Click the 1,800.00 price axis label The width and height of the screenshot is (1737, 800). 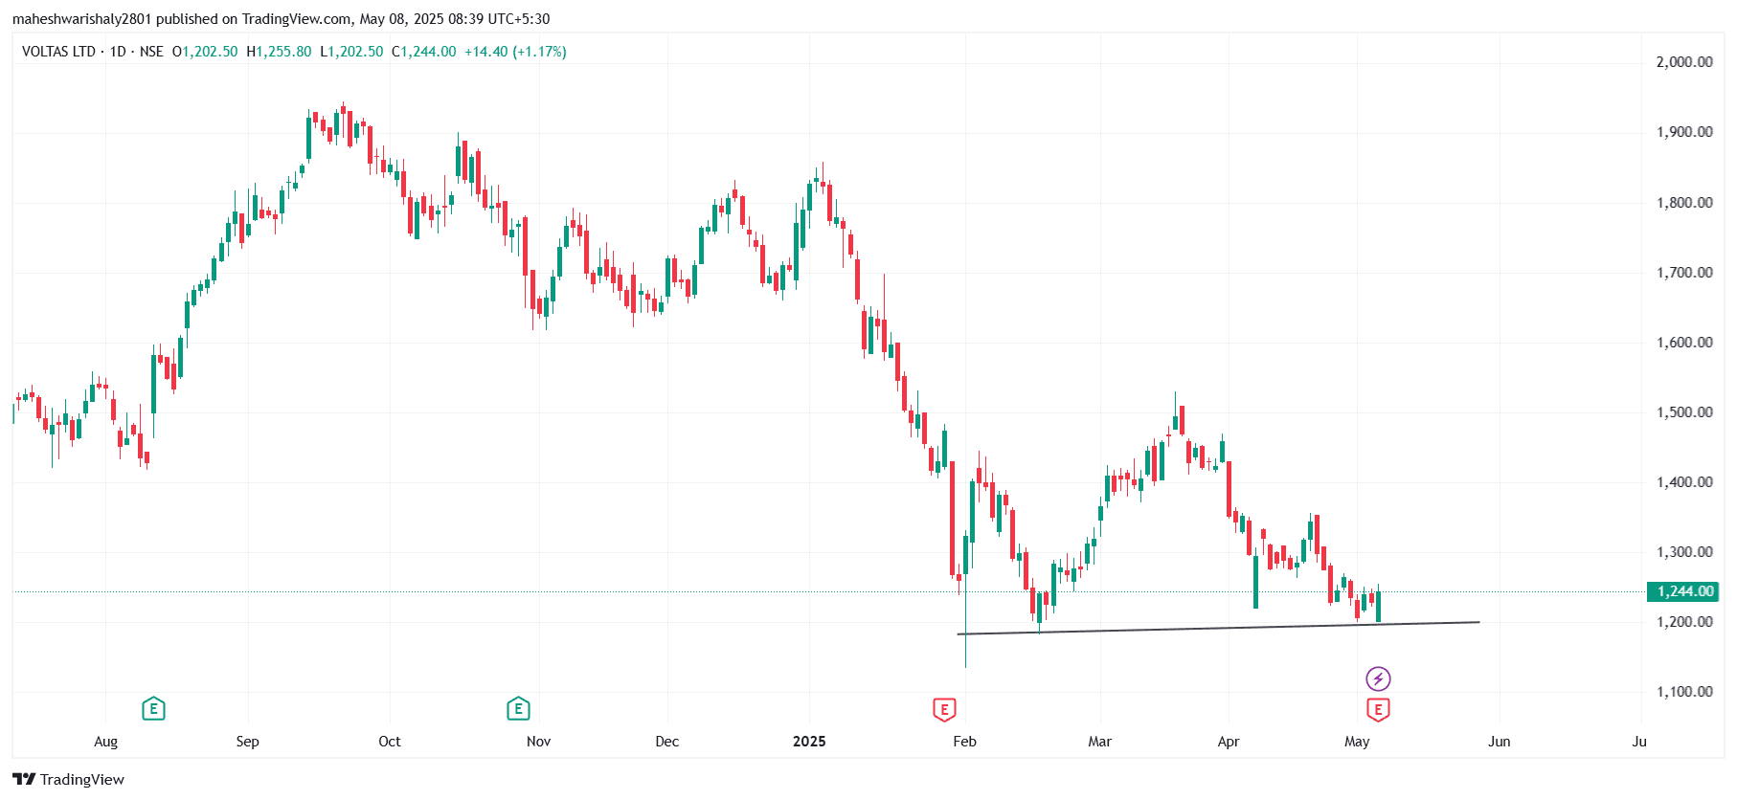[1684, 203]
